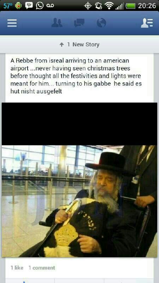Screen dimensions: 159x283
Task: Click the up arrow beside New Story
Action: (x=62, y=45)
